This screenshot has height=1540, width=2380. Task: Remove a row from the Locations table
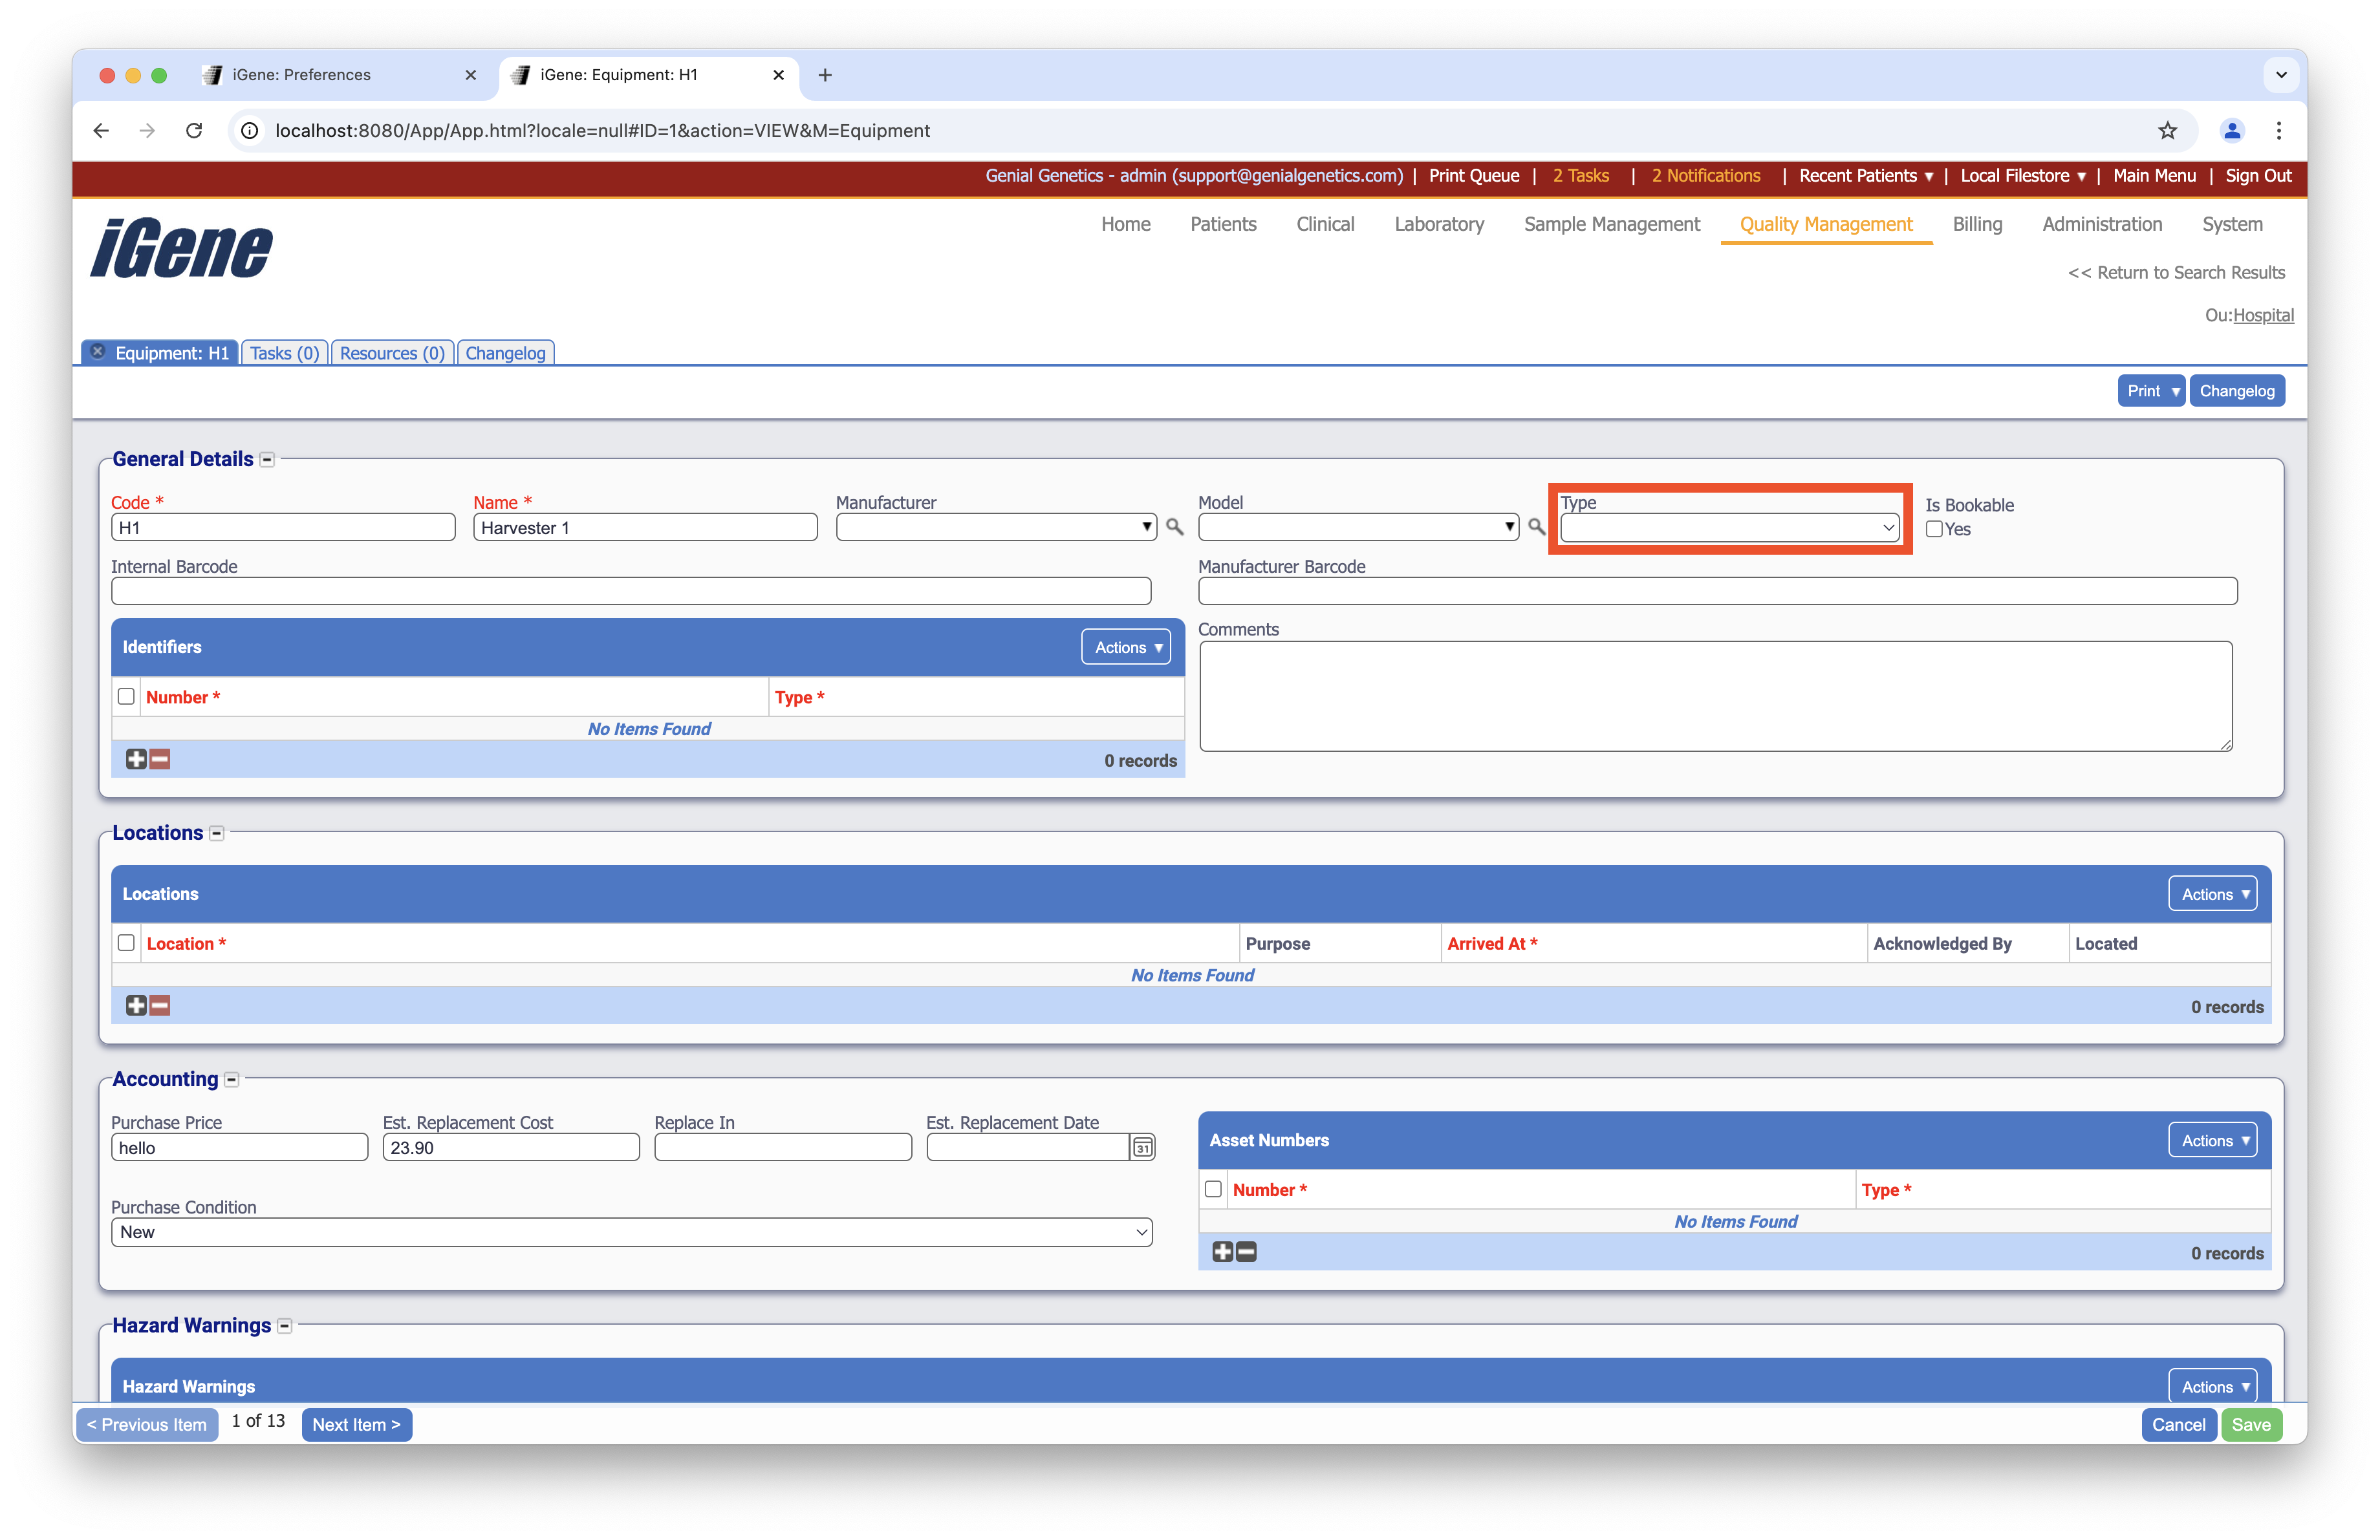160,1005
